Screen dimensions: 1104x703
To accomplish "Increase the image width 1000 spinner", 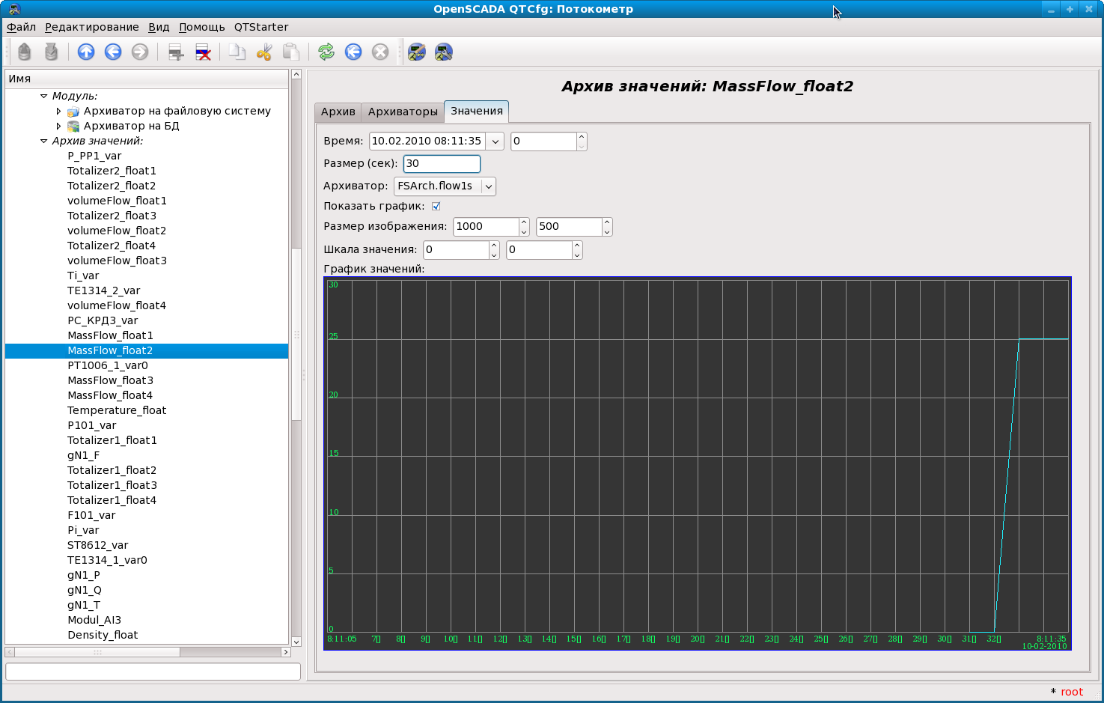I will [x=524, y=222].
